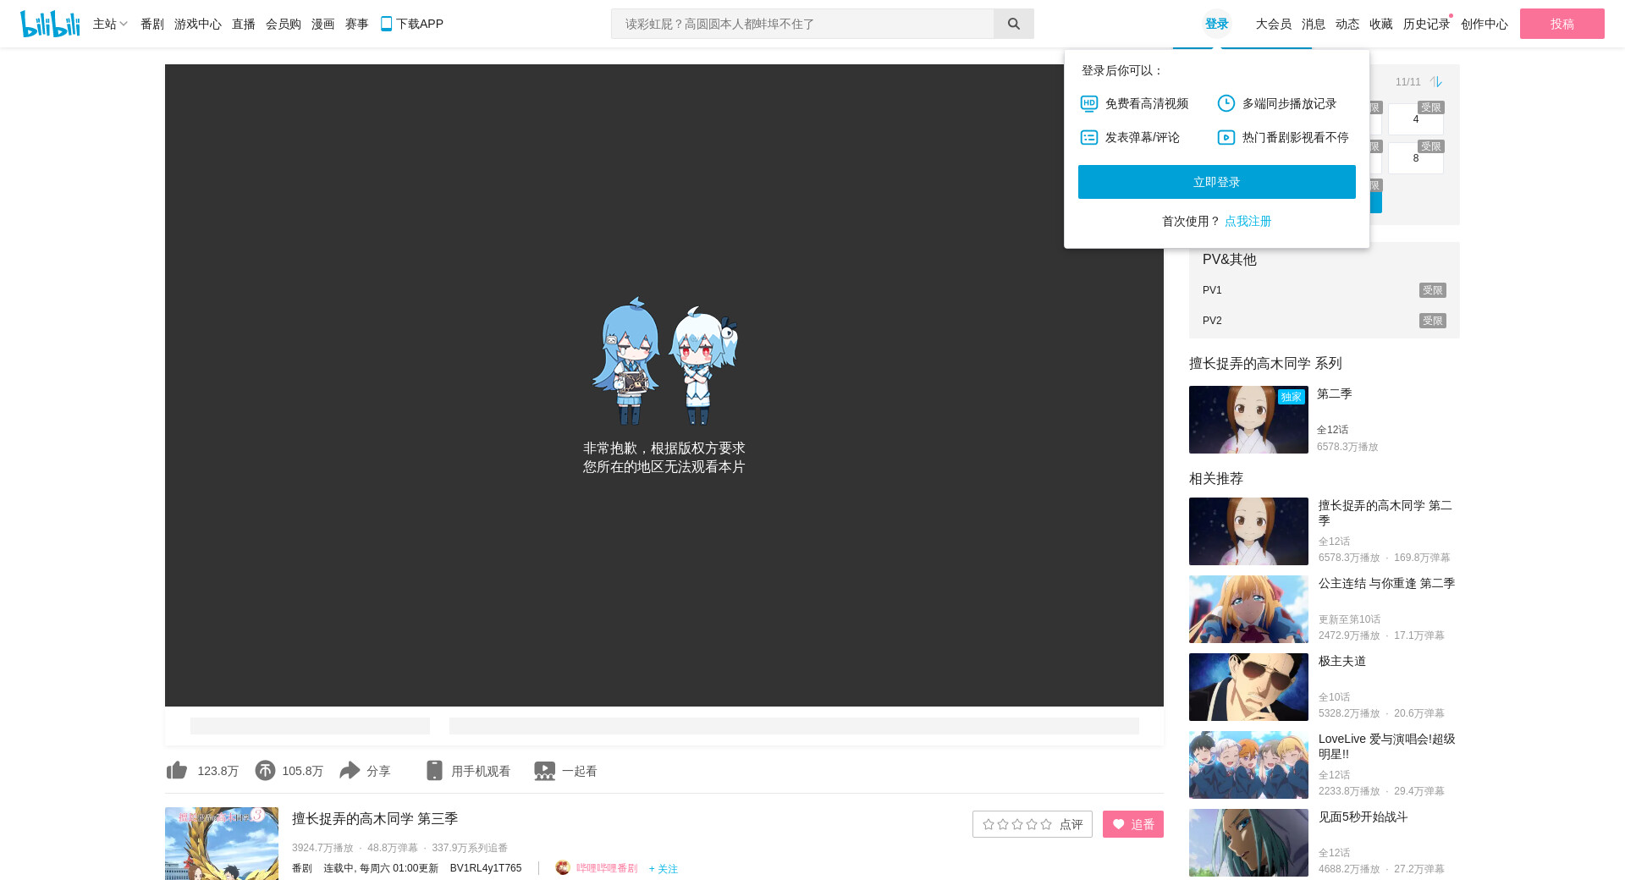1625x880 pixels.
Task: Click the 立即登录 button
Action: 1217,182
